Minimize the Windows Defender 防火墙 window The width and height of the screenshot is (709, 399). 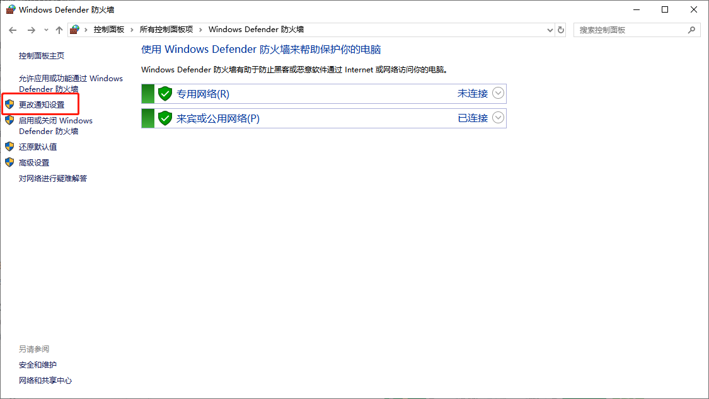tap(637, 9)
